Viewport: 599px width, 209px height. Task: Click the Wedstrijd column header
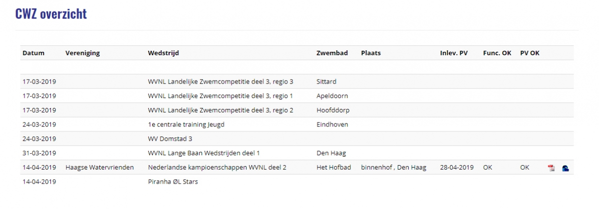tap(163, 53)
